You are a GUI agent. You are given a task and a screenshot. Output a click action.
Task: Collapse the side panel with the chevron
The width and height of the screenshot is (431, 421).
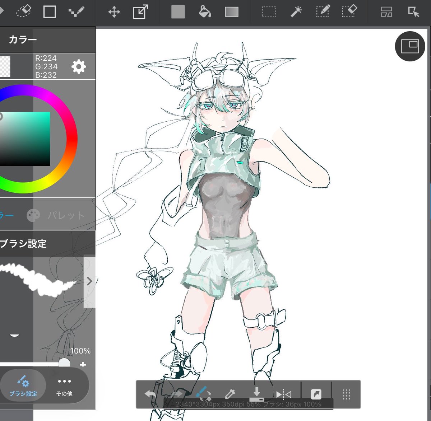tap(89, 281)
